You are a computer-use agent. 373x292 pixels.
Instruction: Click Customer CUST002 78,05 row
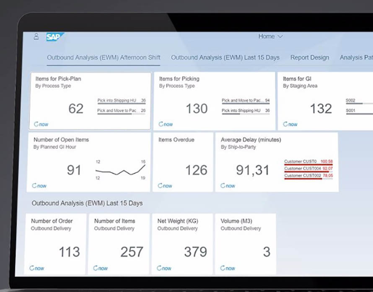308,176
